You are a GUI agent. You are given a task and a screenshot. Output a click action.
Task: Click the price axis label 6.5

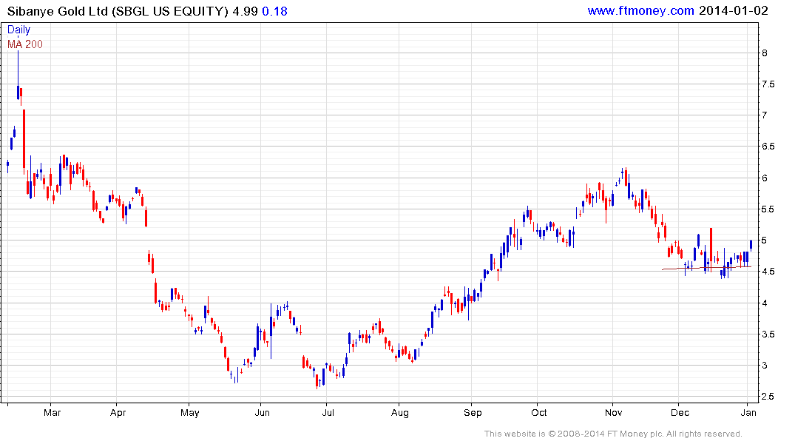pyautogui.click(x=768, y=147)
